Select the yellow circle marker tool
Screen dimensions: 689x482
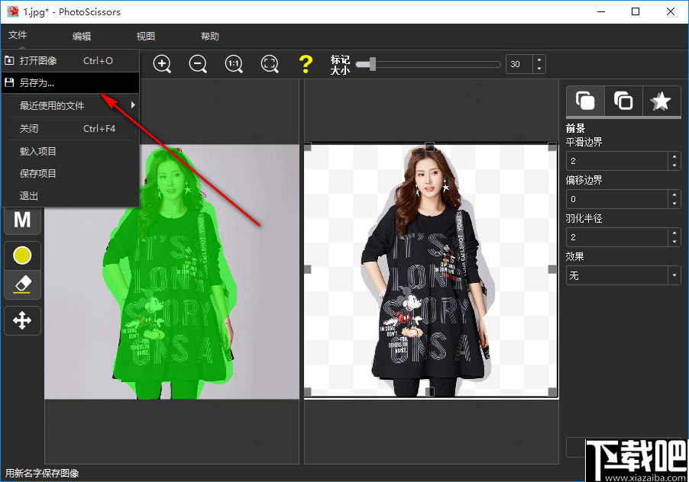coord(22,255)
